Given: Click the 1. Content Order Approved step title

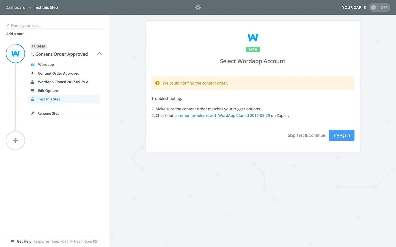Looking at the screenshot, I should pyautogui.click(x=59, y=54).
